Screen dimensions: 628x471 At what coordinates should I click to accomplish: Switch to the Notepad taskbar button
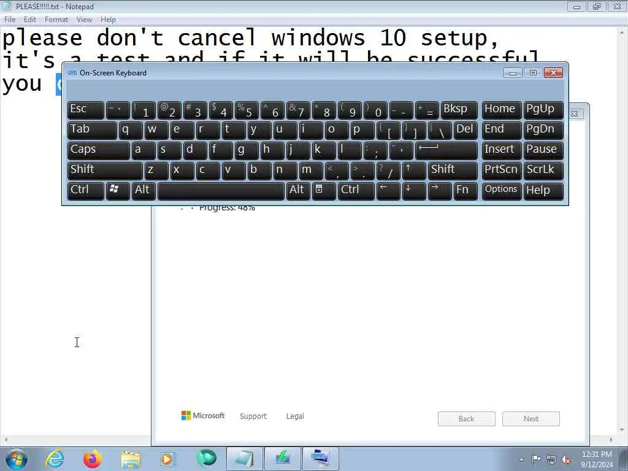(244, 459)
